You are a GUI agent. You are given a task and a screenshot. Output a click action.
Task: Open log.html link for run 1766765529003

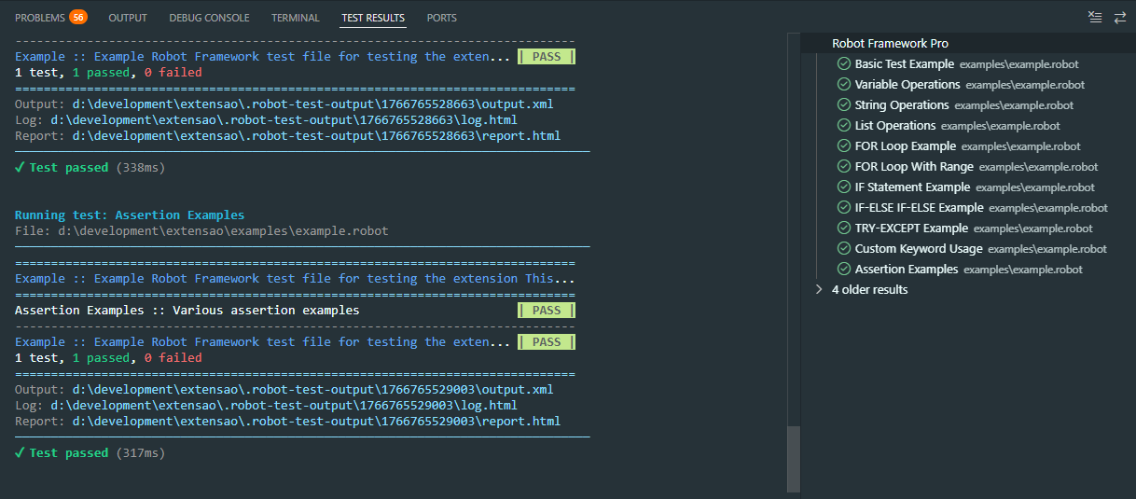(x=284, y=405)
